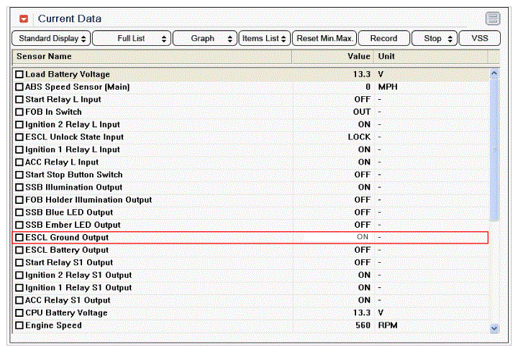Select the ESCL Unlock State Input checkbox
This screenshot has width=518, height=352.
pos(19,137)
